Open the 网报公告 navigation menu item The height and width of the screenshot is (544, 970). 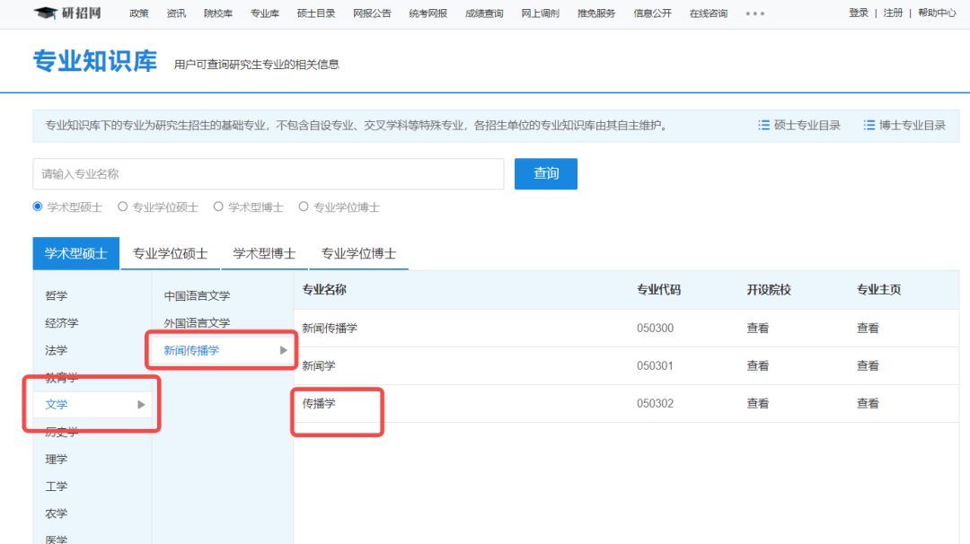(373, 13)
